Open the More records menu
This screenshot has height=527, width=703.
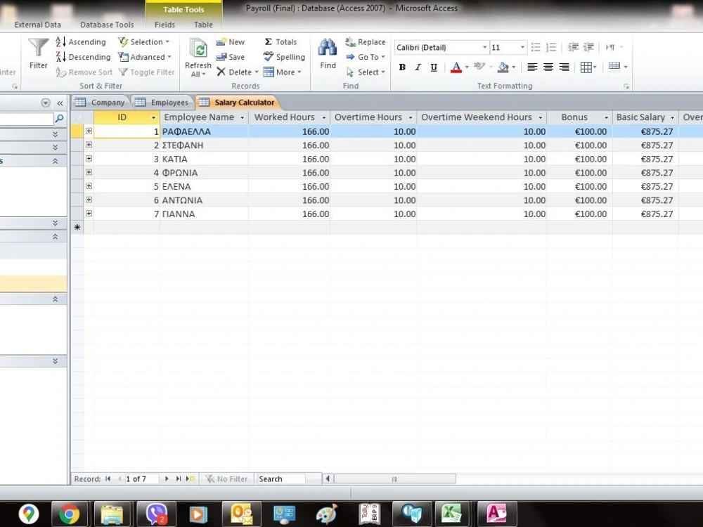[282, 72]
